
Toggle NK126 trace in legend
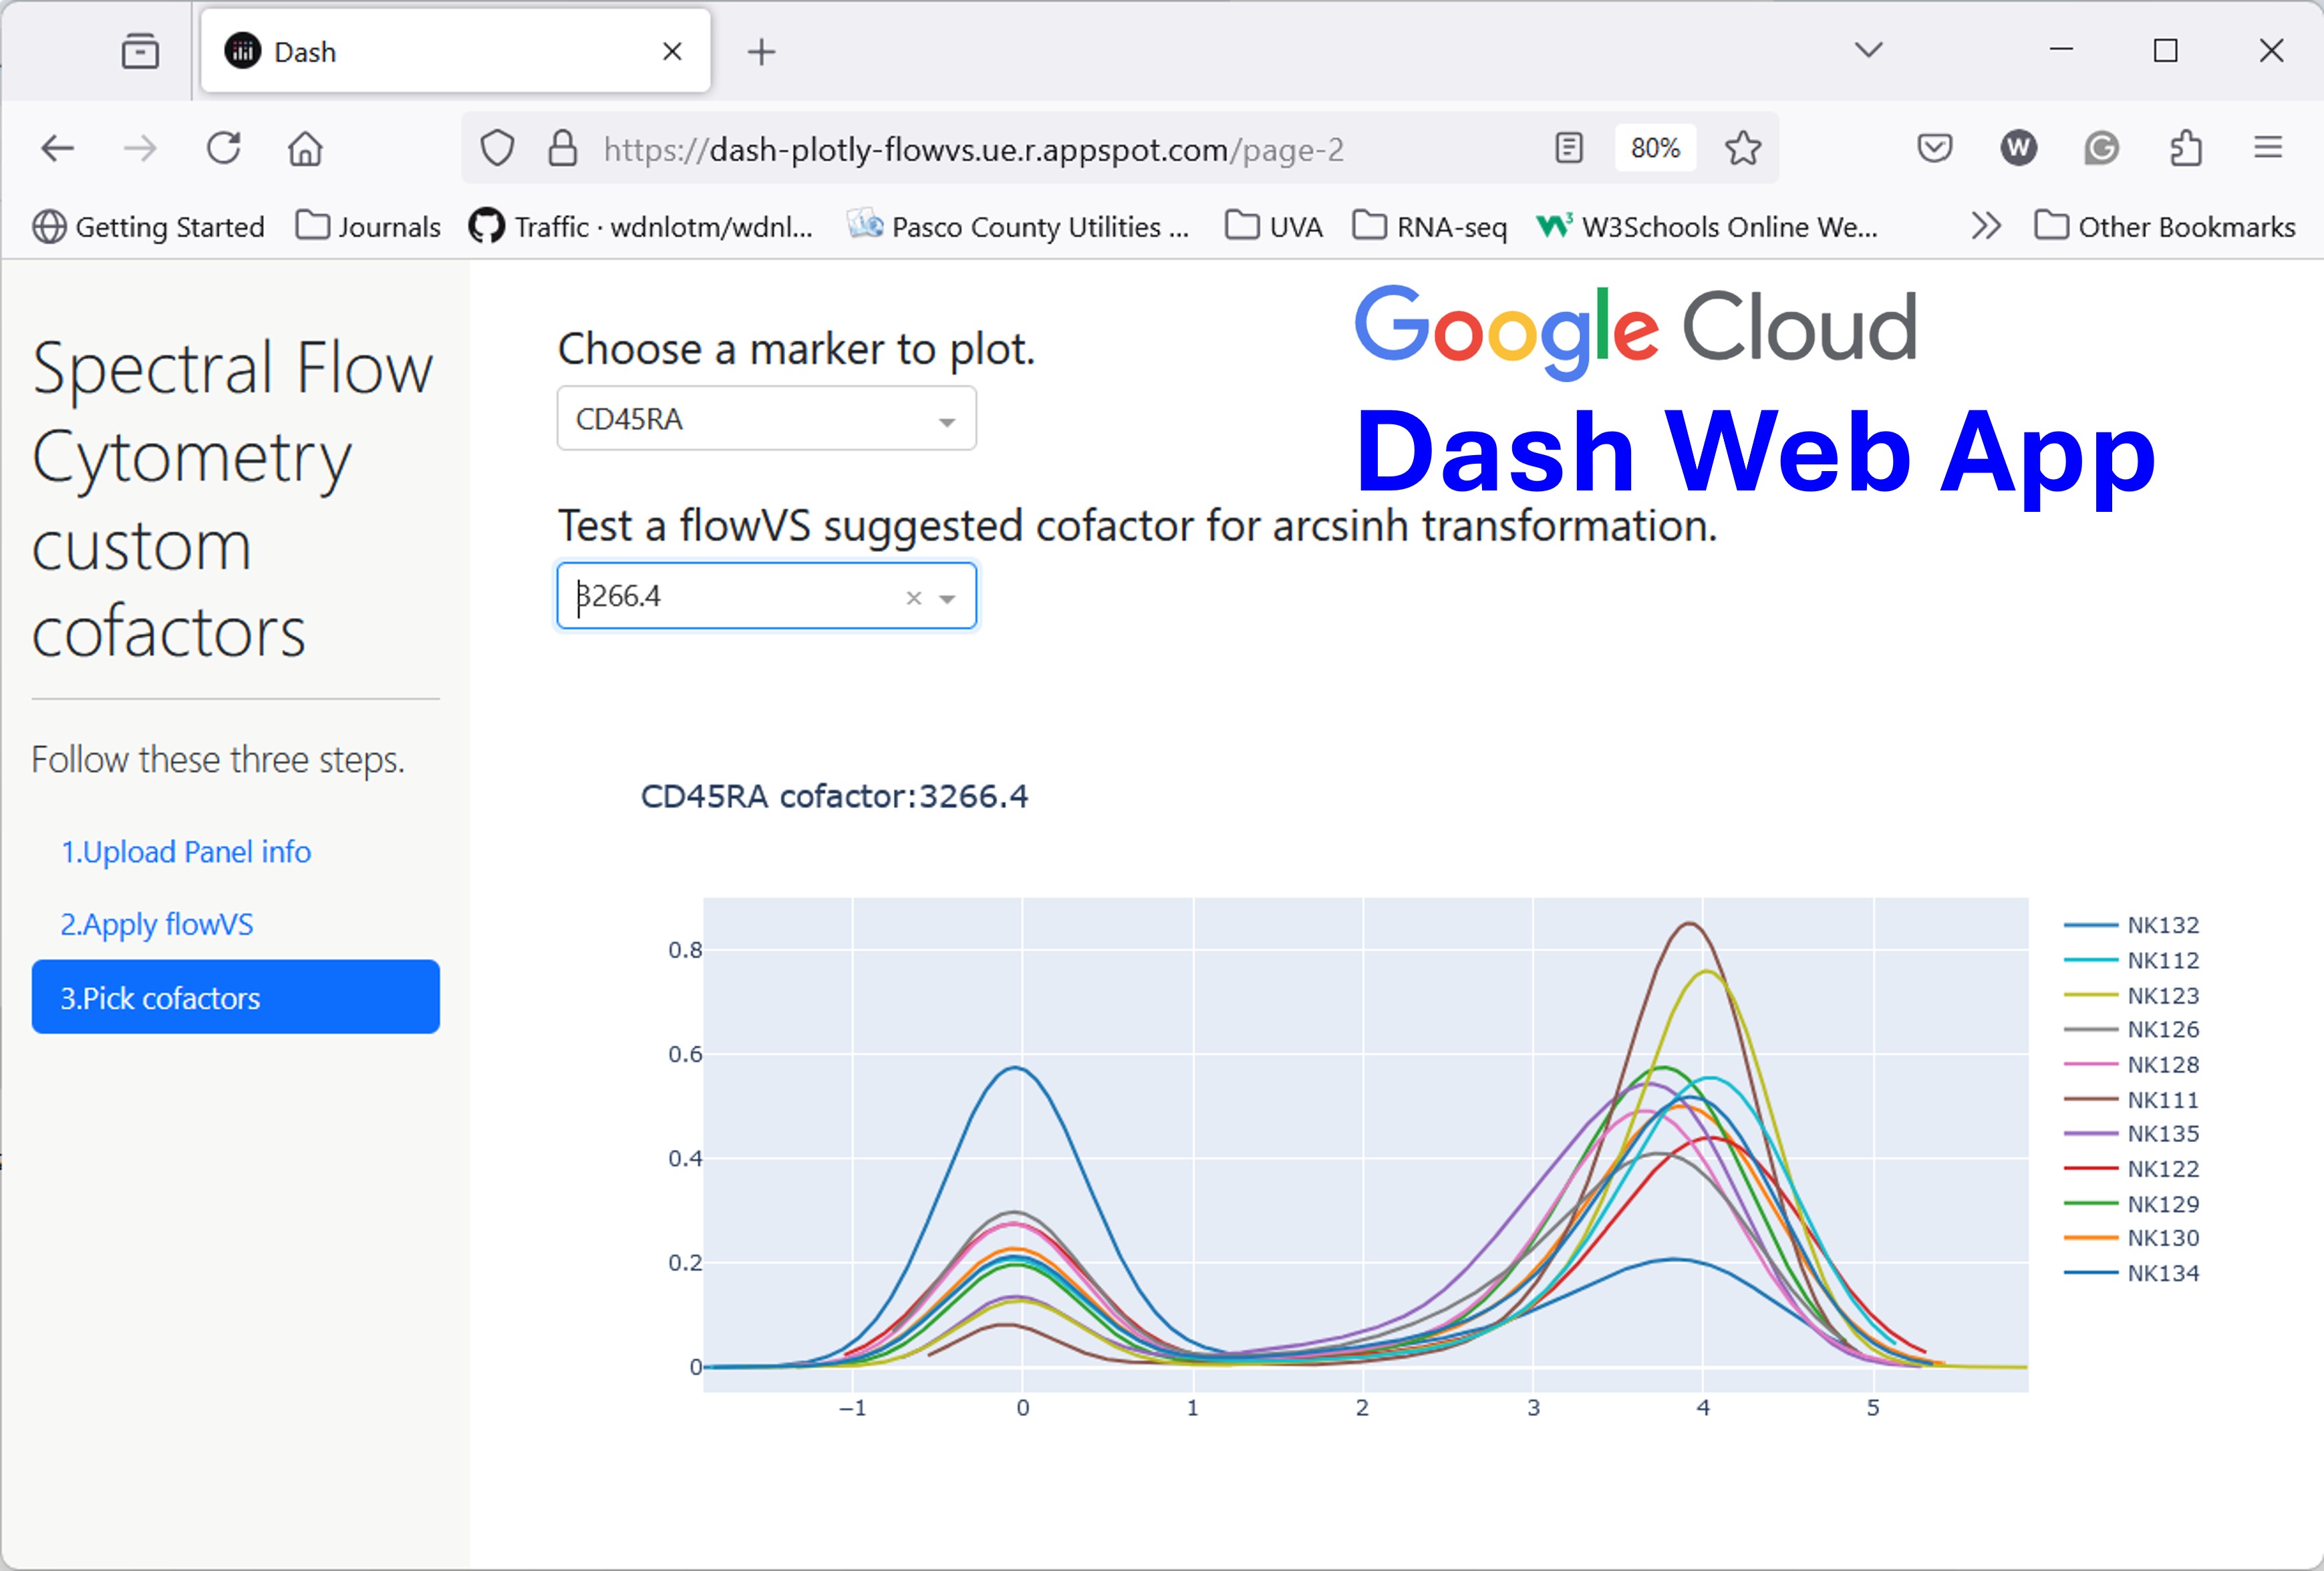point(2133,1029)
